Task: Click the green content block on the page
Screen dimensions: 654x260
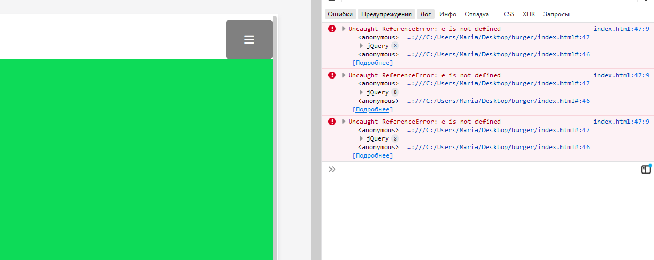Action: click(x=136, y=159)
